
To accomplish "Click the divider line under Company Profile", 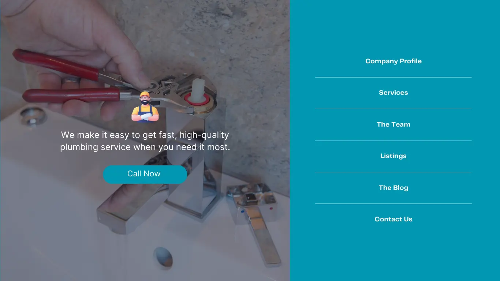I will 393,77.
